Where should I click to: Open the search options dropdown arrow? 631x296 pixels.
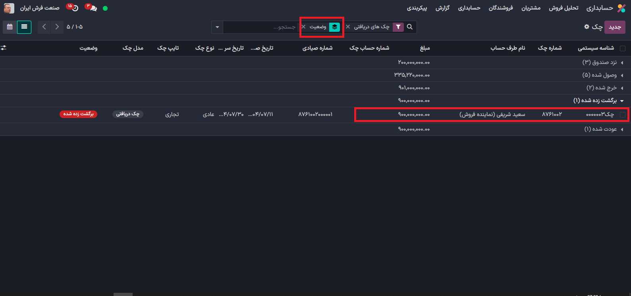tap(217, 27)
